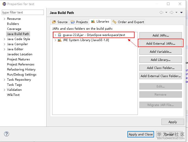Expand the Task Repository node
Image resolution: width=188 pixels, height=142 pixels.
(5, 80)
